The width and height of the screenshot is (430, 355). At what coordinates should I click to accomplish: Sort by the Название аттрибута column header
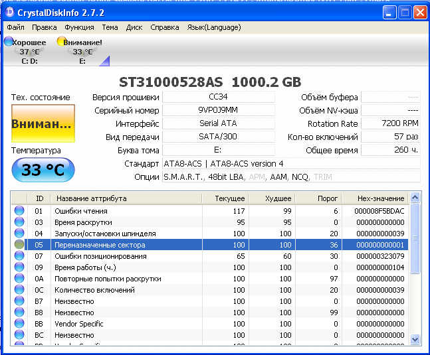(92, 198)
